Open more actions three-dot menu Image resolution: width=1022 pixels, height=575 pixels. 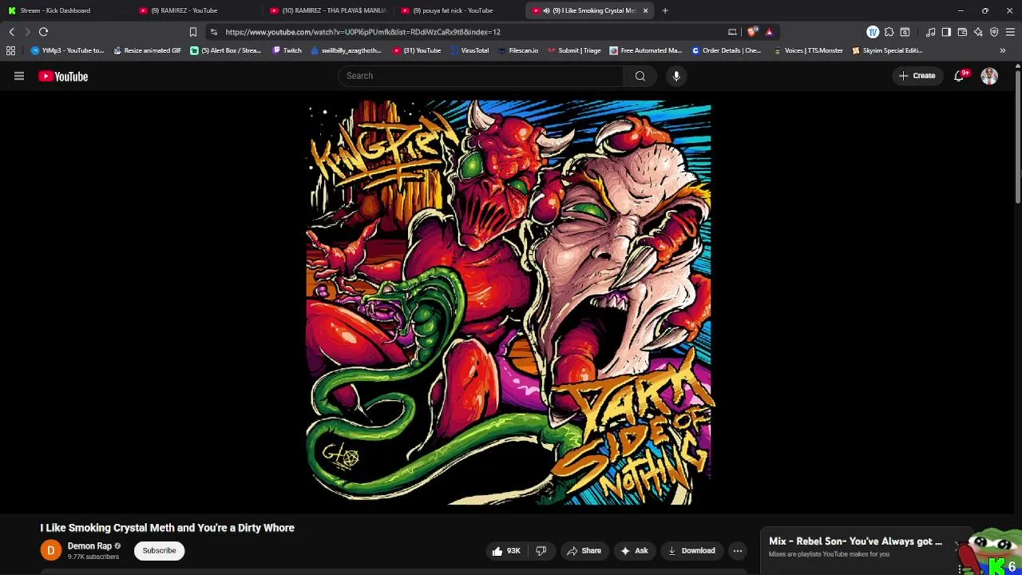point(738,550)
